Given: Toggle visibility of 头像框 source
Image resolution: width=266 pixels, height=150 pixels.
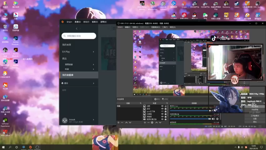Looking at the screenshot, I should coord(162,114).
